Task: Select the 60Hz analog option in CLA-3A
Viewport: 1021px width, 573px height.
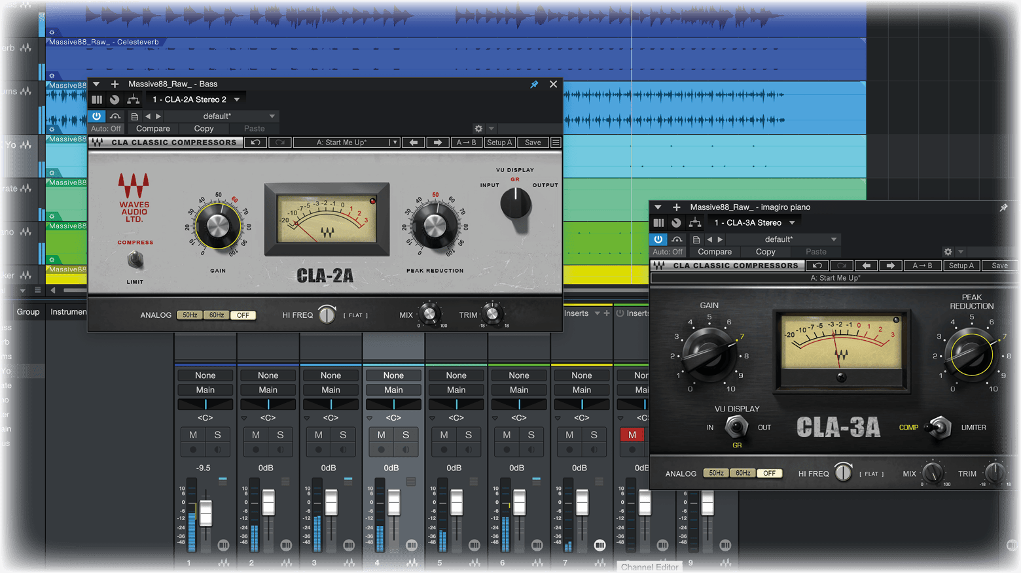Action: click(x=743, y=473)
